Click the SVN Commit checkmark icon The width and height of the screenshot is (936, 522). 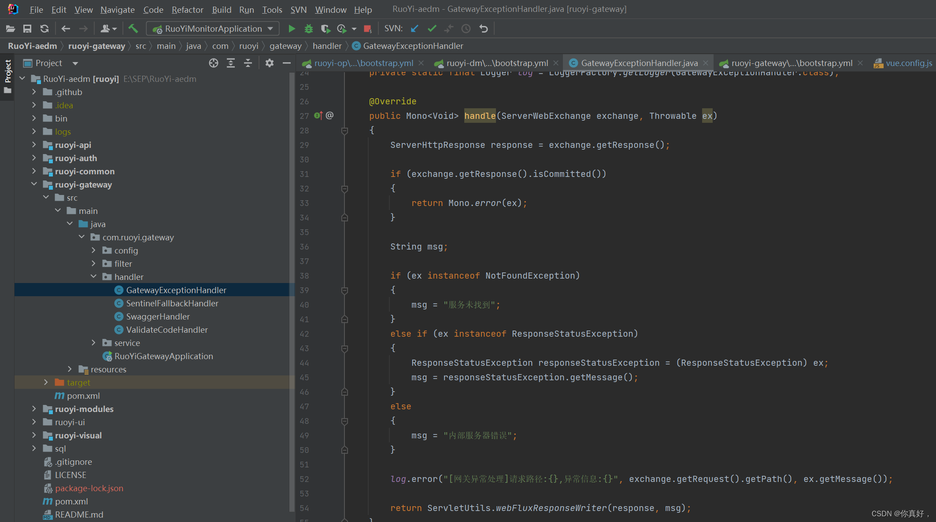click(432, 29)
